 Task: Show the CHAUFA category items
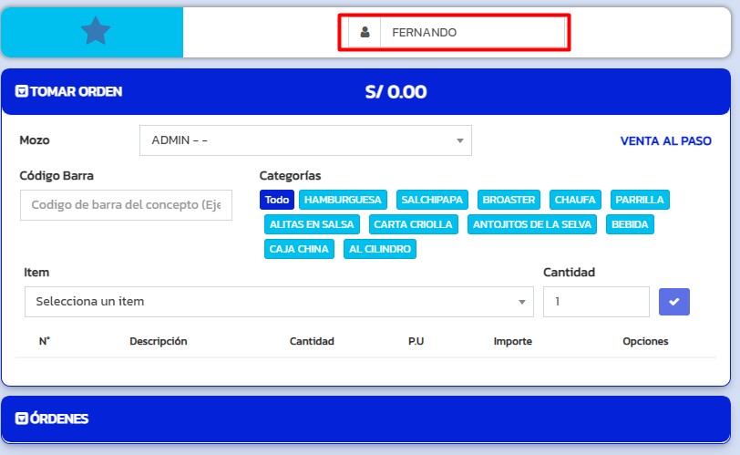575,200
